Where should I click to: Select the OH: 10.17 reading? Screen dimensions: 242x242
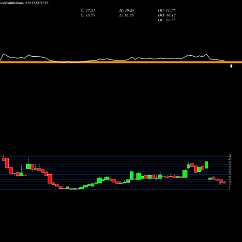(x=167, y=15)
